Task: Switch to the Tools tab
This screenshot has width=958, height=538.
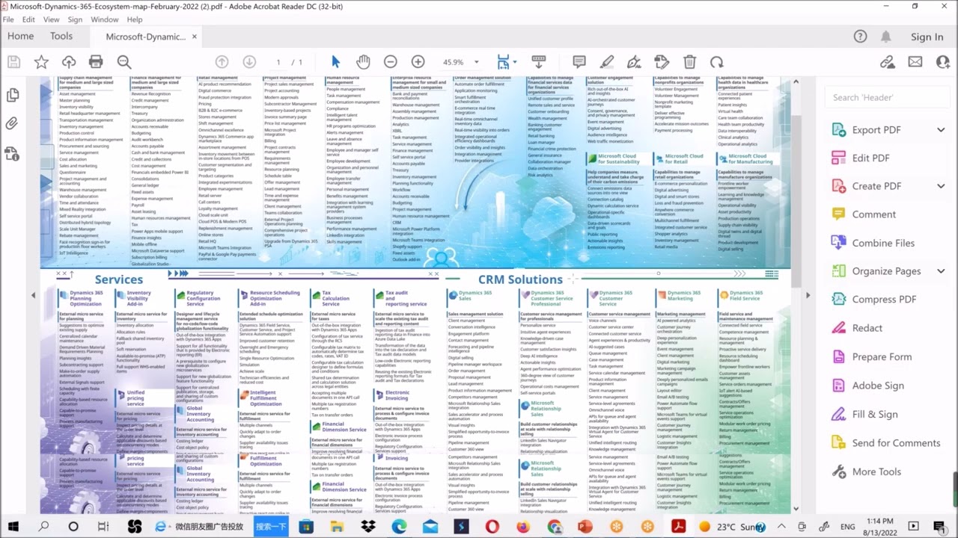Action: point(61,36)
